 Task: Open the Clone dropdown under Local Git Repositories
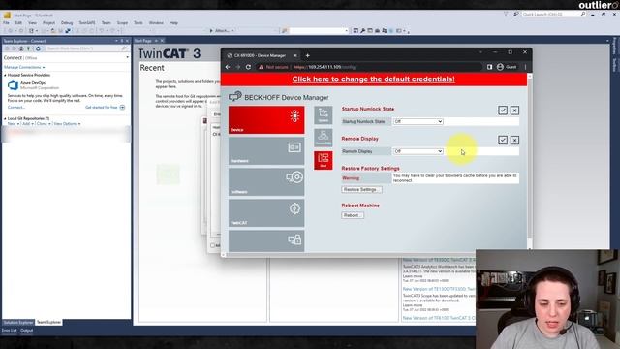(44, 124)
